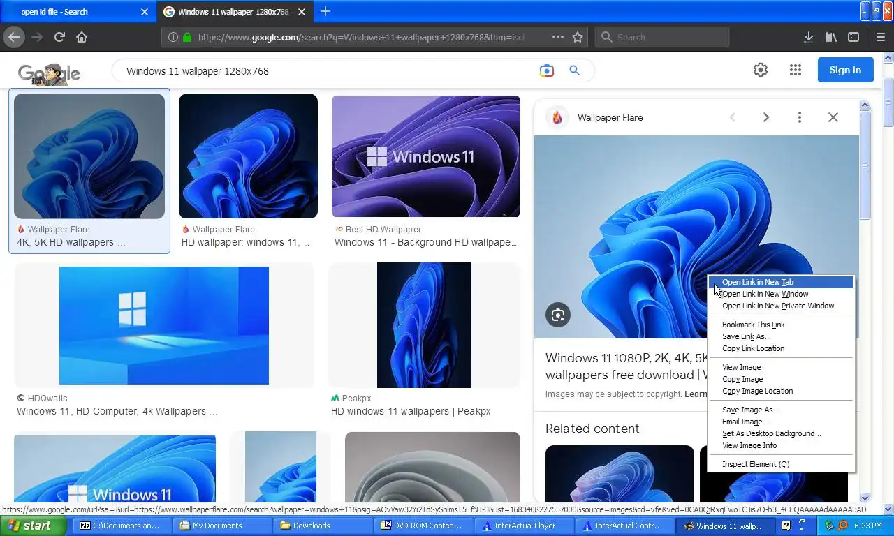Open Google quick settings gear
This screenshot has width=894, height=536.
[x=761, y=70]
